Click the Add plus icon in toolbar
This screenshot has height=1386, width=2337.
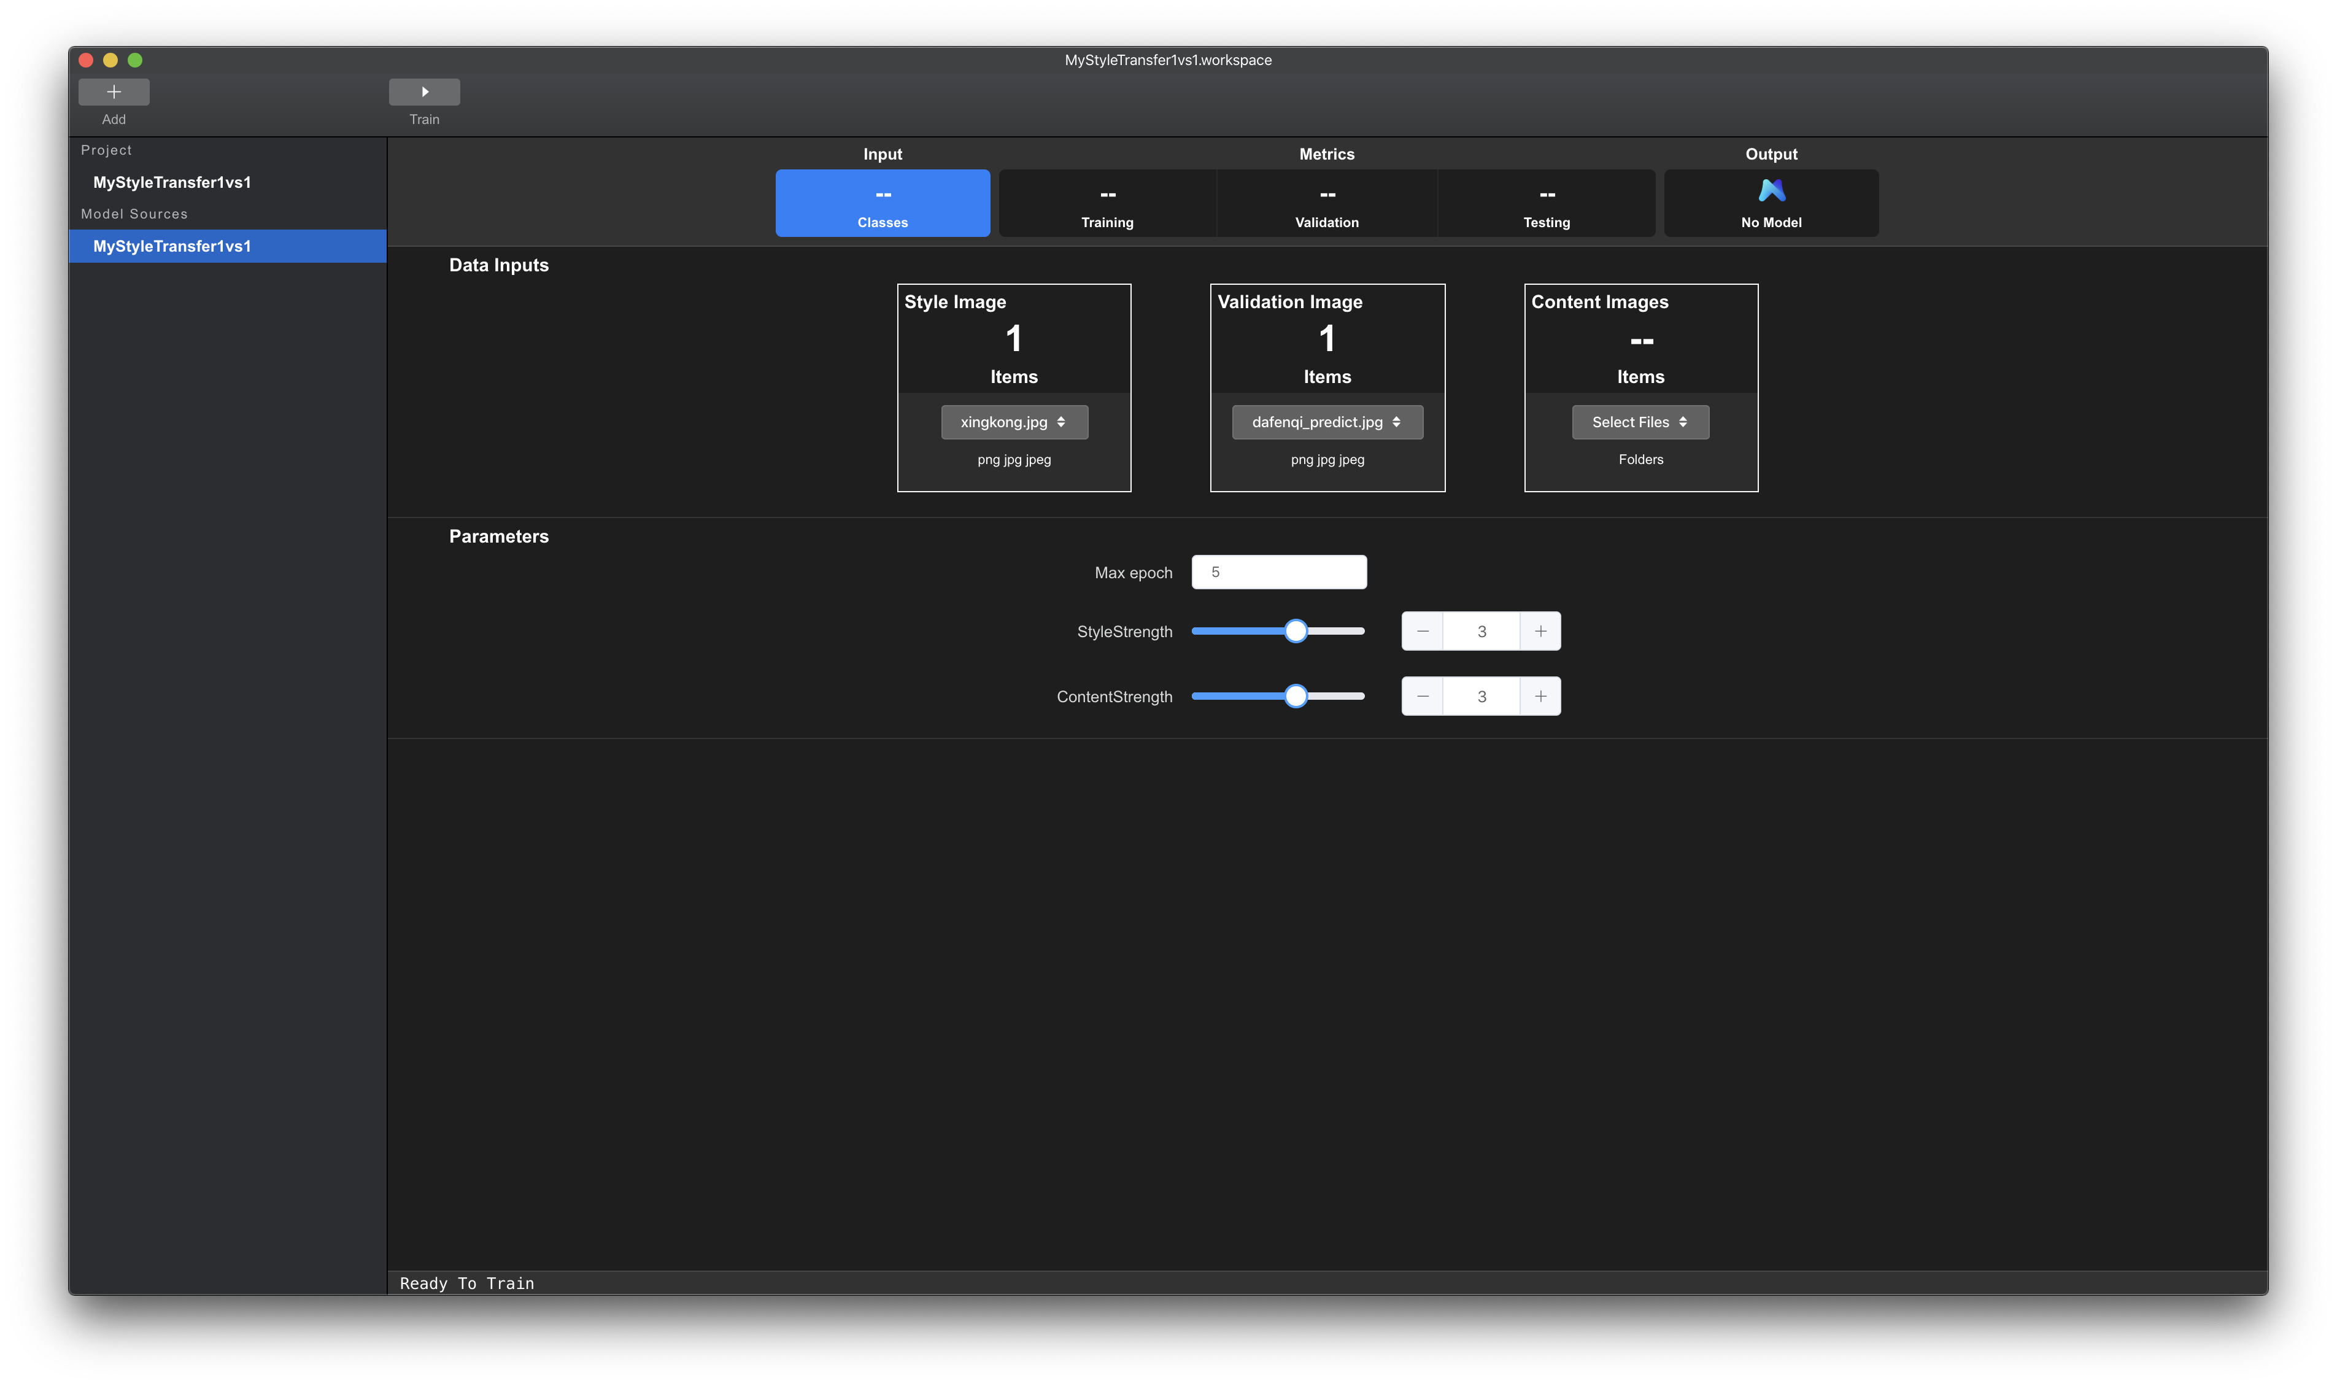(x=114, y=91)
